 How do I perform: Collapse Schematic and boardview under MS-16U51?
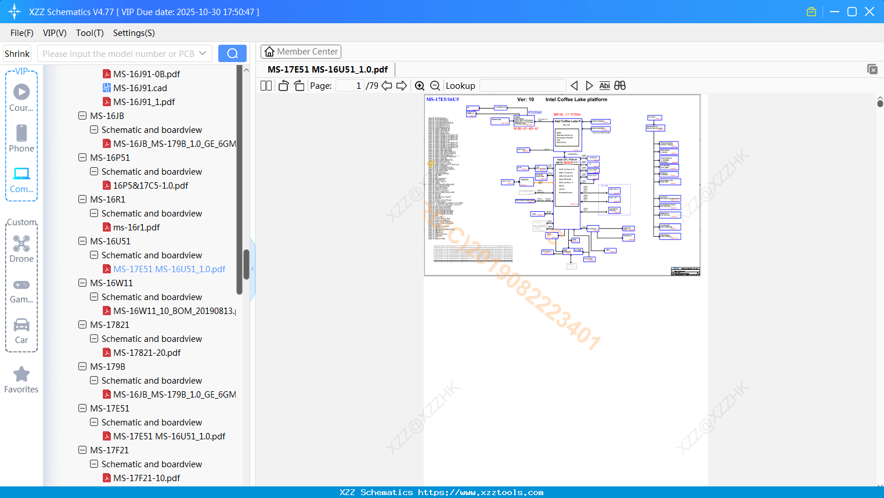tap(94, 255)
